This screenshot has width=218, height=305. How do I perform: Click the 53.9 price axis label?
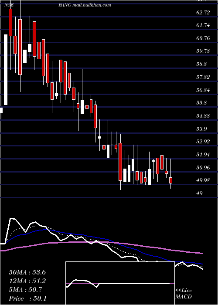point(201,129)
